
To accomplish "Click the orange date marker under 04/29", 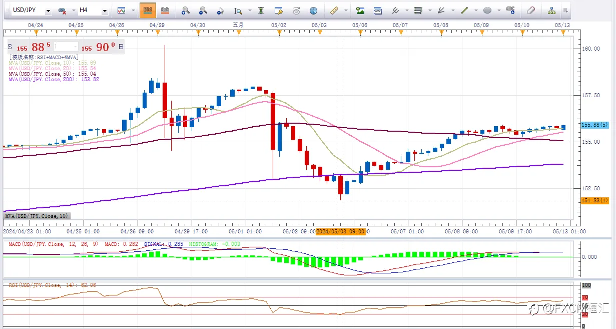I will pos(157,33).
